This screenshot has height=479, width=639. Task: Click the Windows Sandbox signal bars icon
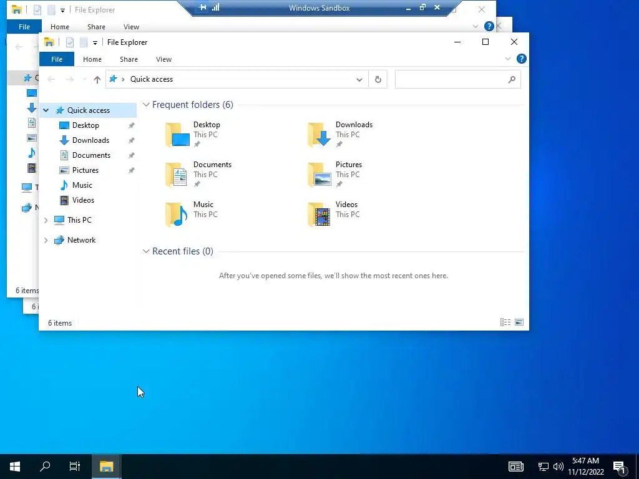[x=215, y=7]
